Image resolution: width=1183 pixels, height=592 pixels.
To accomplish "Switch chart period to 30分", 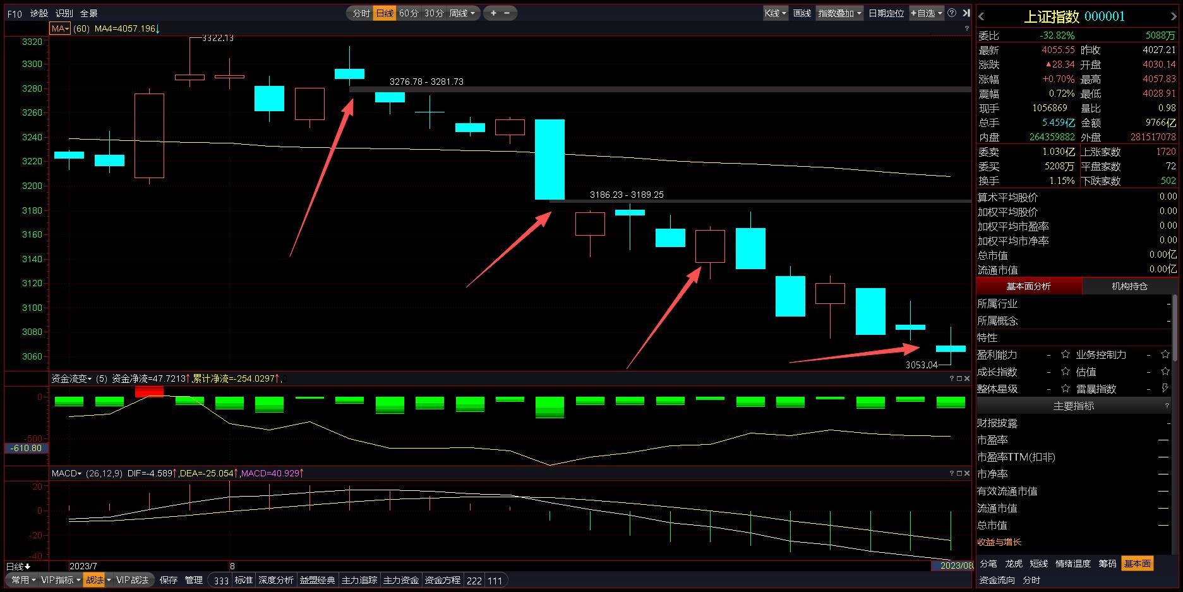I will (x=434, y=13).
